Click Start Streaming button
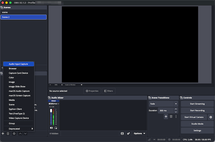Viewport: 215px width, 142px height. (197, 104)
